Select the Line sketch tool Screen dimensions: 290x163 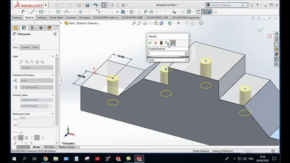pyautogui.click(x=32, y=12)
